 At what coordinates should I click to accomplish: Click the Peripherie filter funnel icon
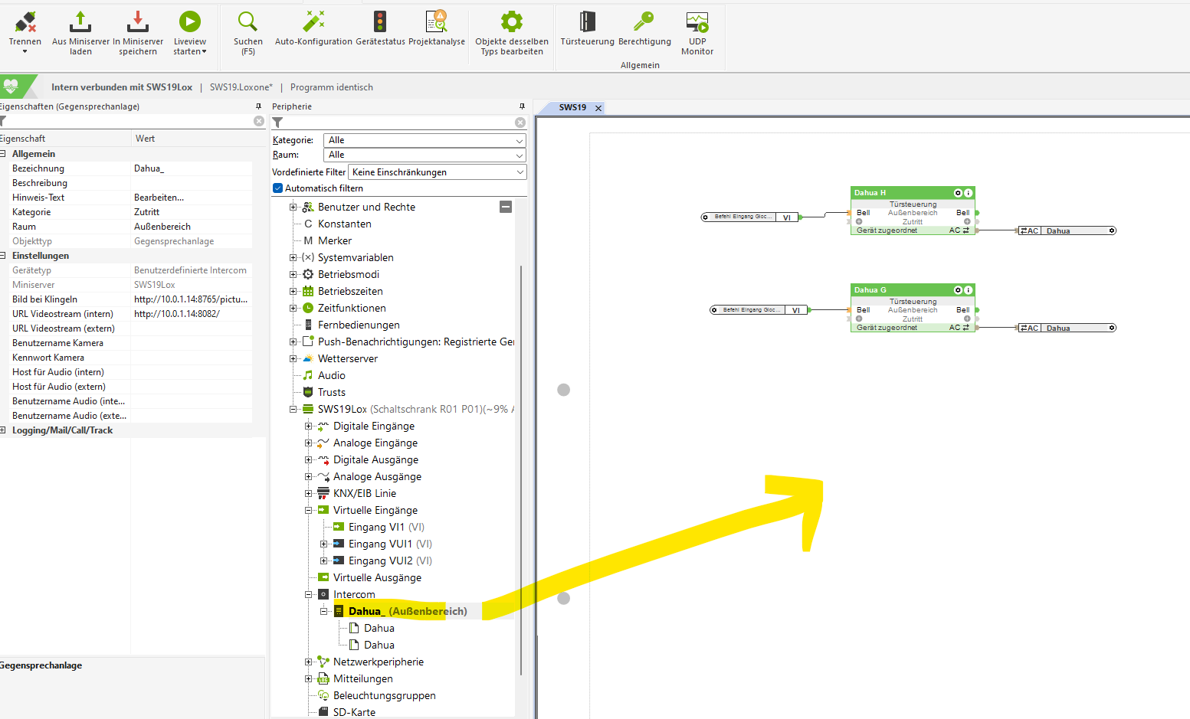pyautogui.click(x=278, y=123)
